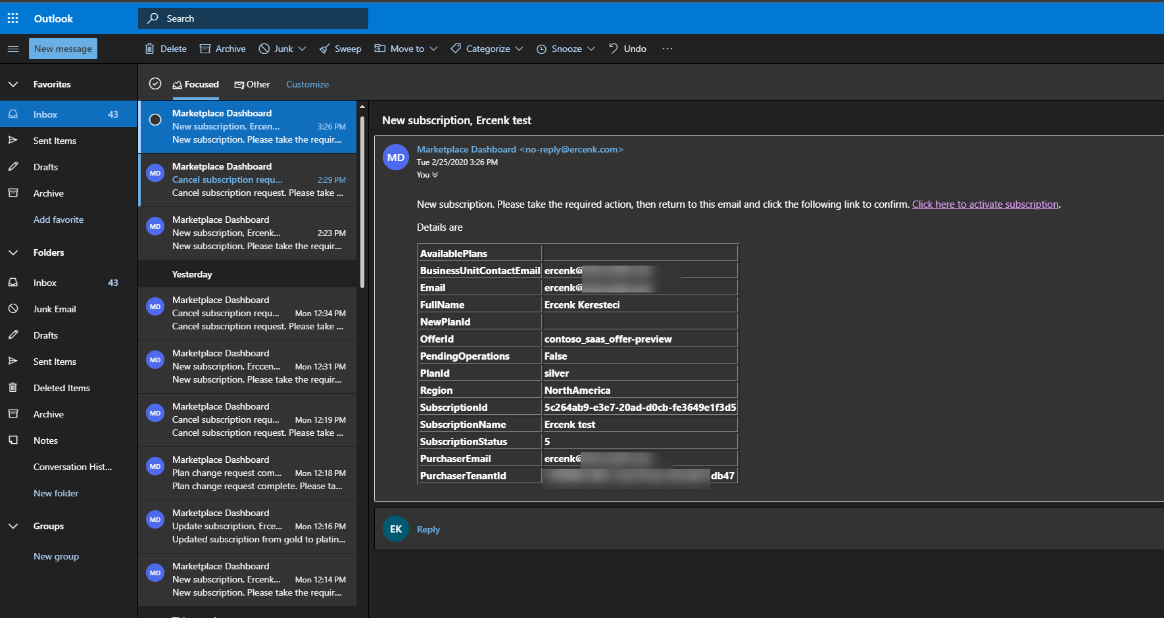Image resolution: width=1164 pixels, height=618 pixels.
Task: Click the Junk Email folder icon
Action: coord(13,309)
